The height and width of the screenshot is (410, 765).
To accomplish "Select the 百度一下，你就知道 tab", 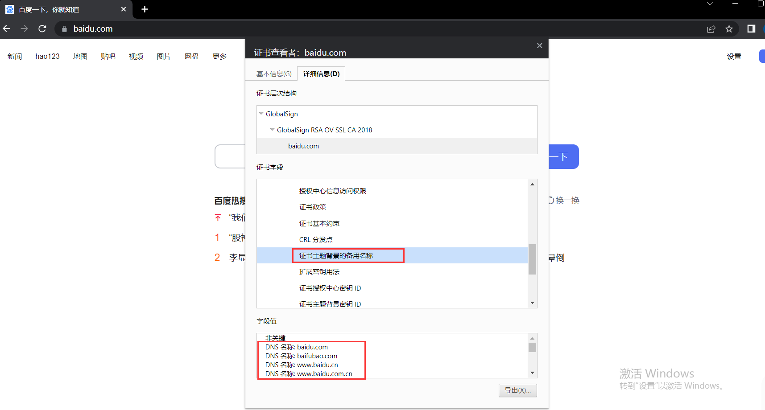I will pos(66,9).
